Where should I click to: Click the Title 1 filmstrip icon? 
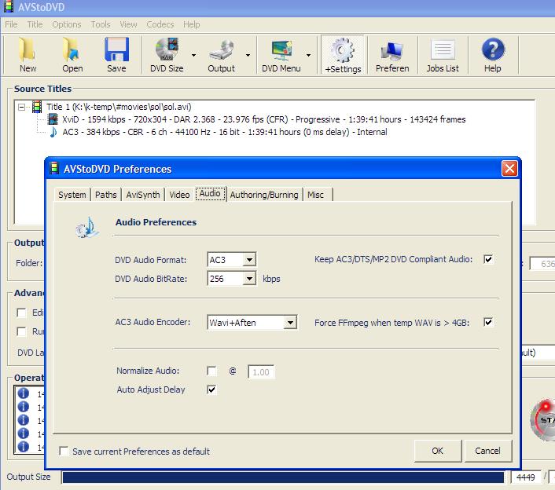click(x=37, y=107)
